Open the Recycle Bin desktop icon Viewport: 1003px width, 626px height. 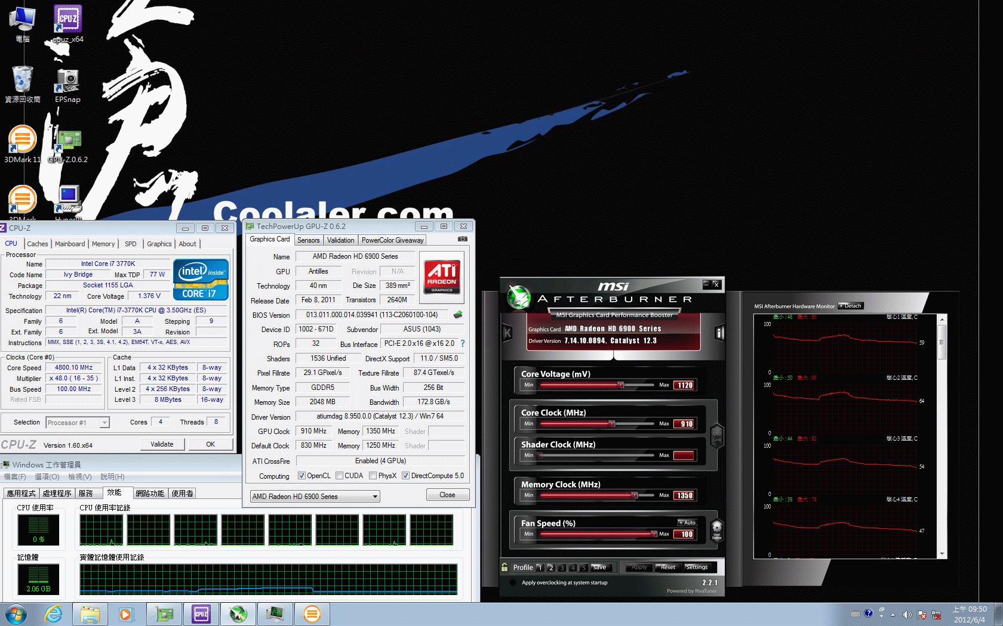pos(23,84)
